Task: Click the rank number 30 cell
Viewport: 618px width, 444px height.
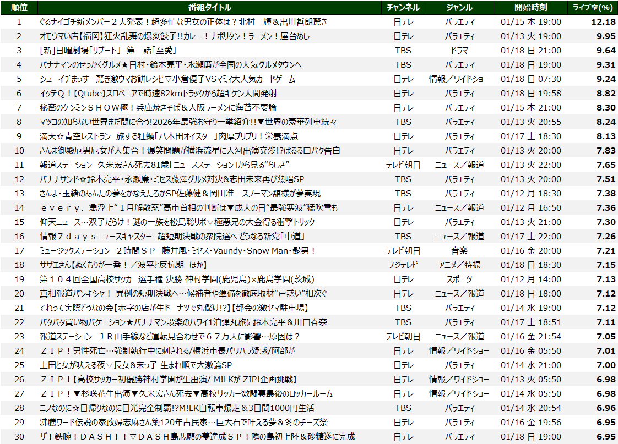Action: pos(19,436)
